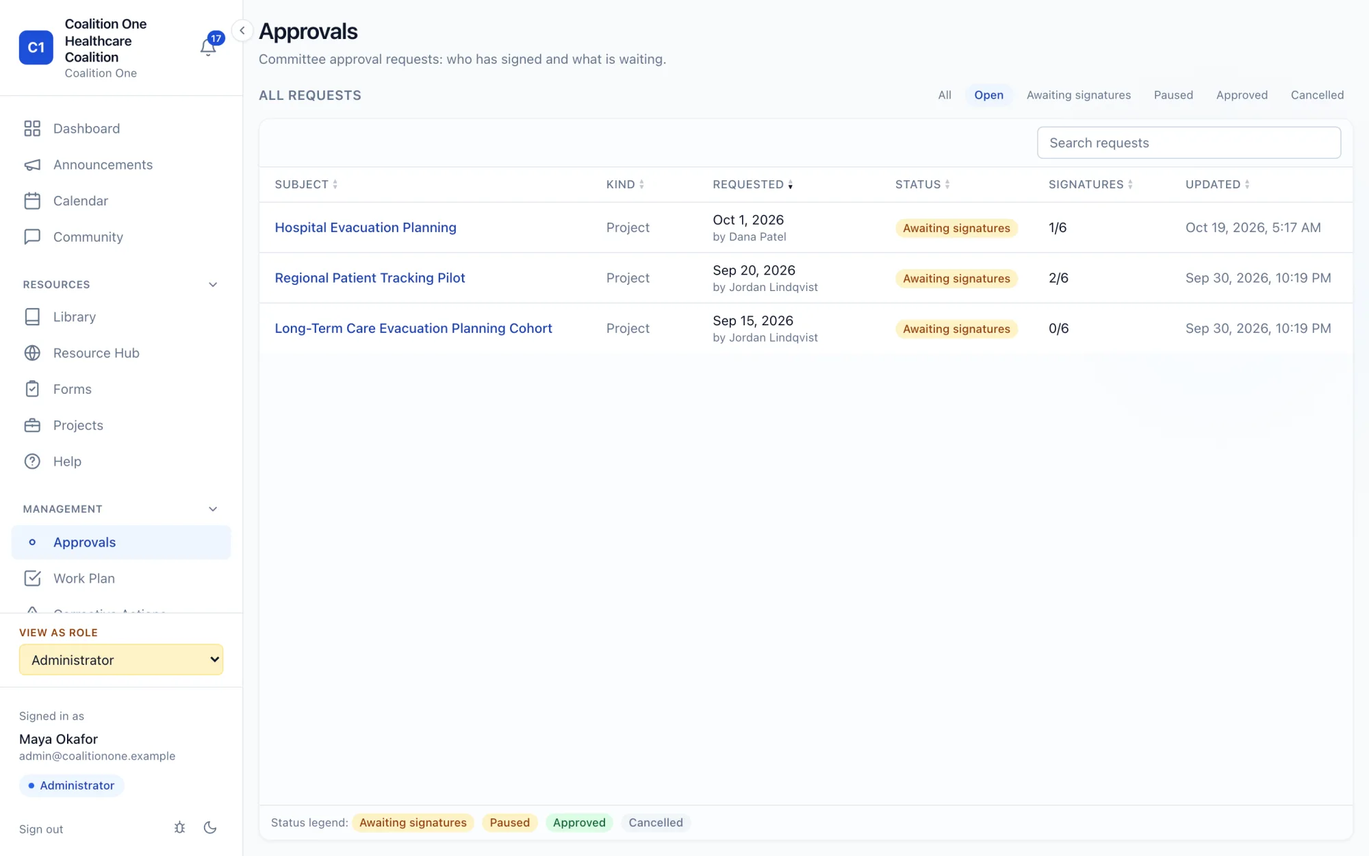Viewport: 1369px width, 856px height.
Task: Sort table by Signatures column
Action: tap(1090, 184)
